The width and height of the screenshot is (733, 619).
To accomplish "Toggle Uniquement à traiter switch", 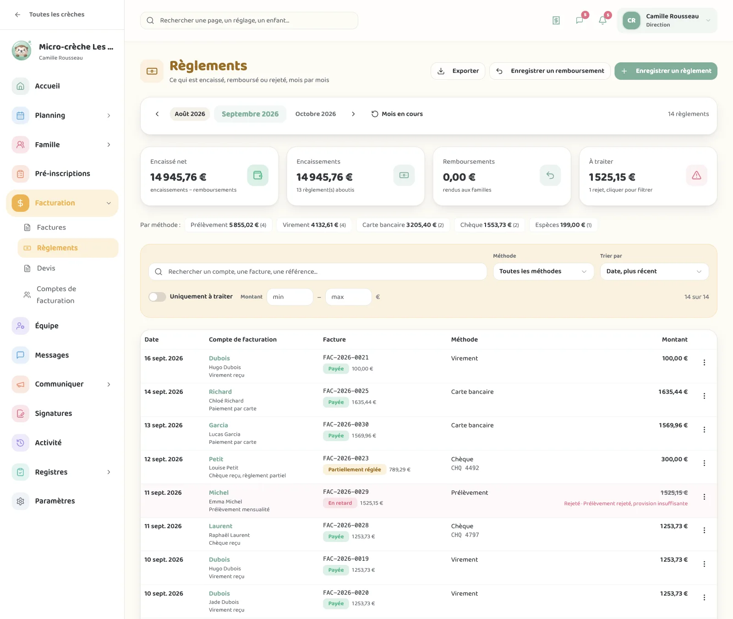I will [157, 297].
